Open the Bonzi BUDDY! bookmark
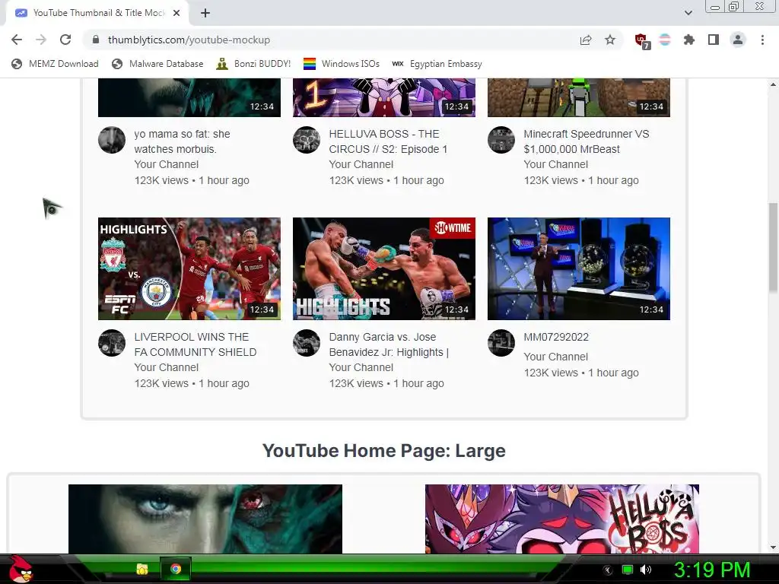Viewport: 779px width, 584px height. pyautogui.click(x=254, y=64)
